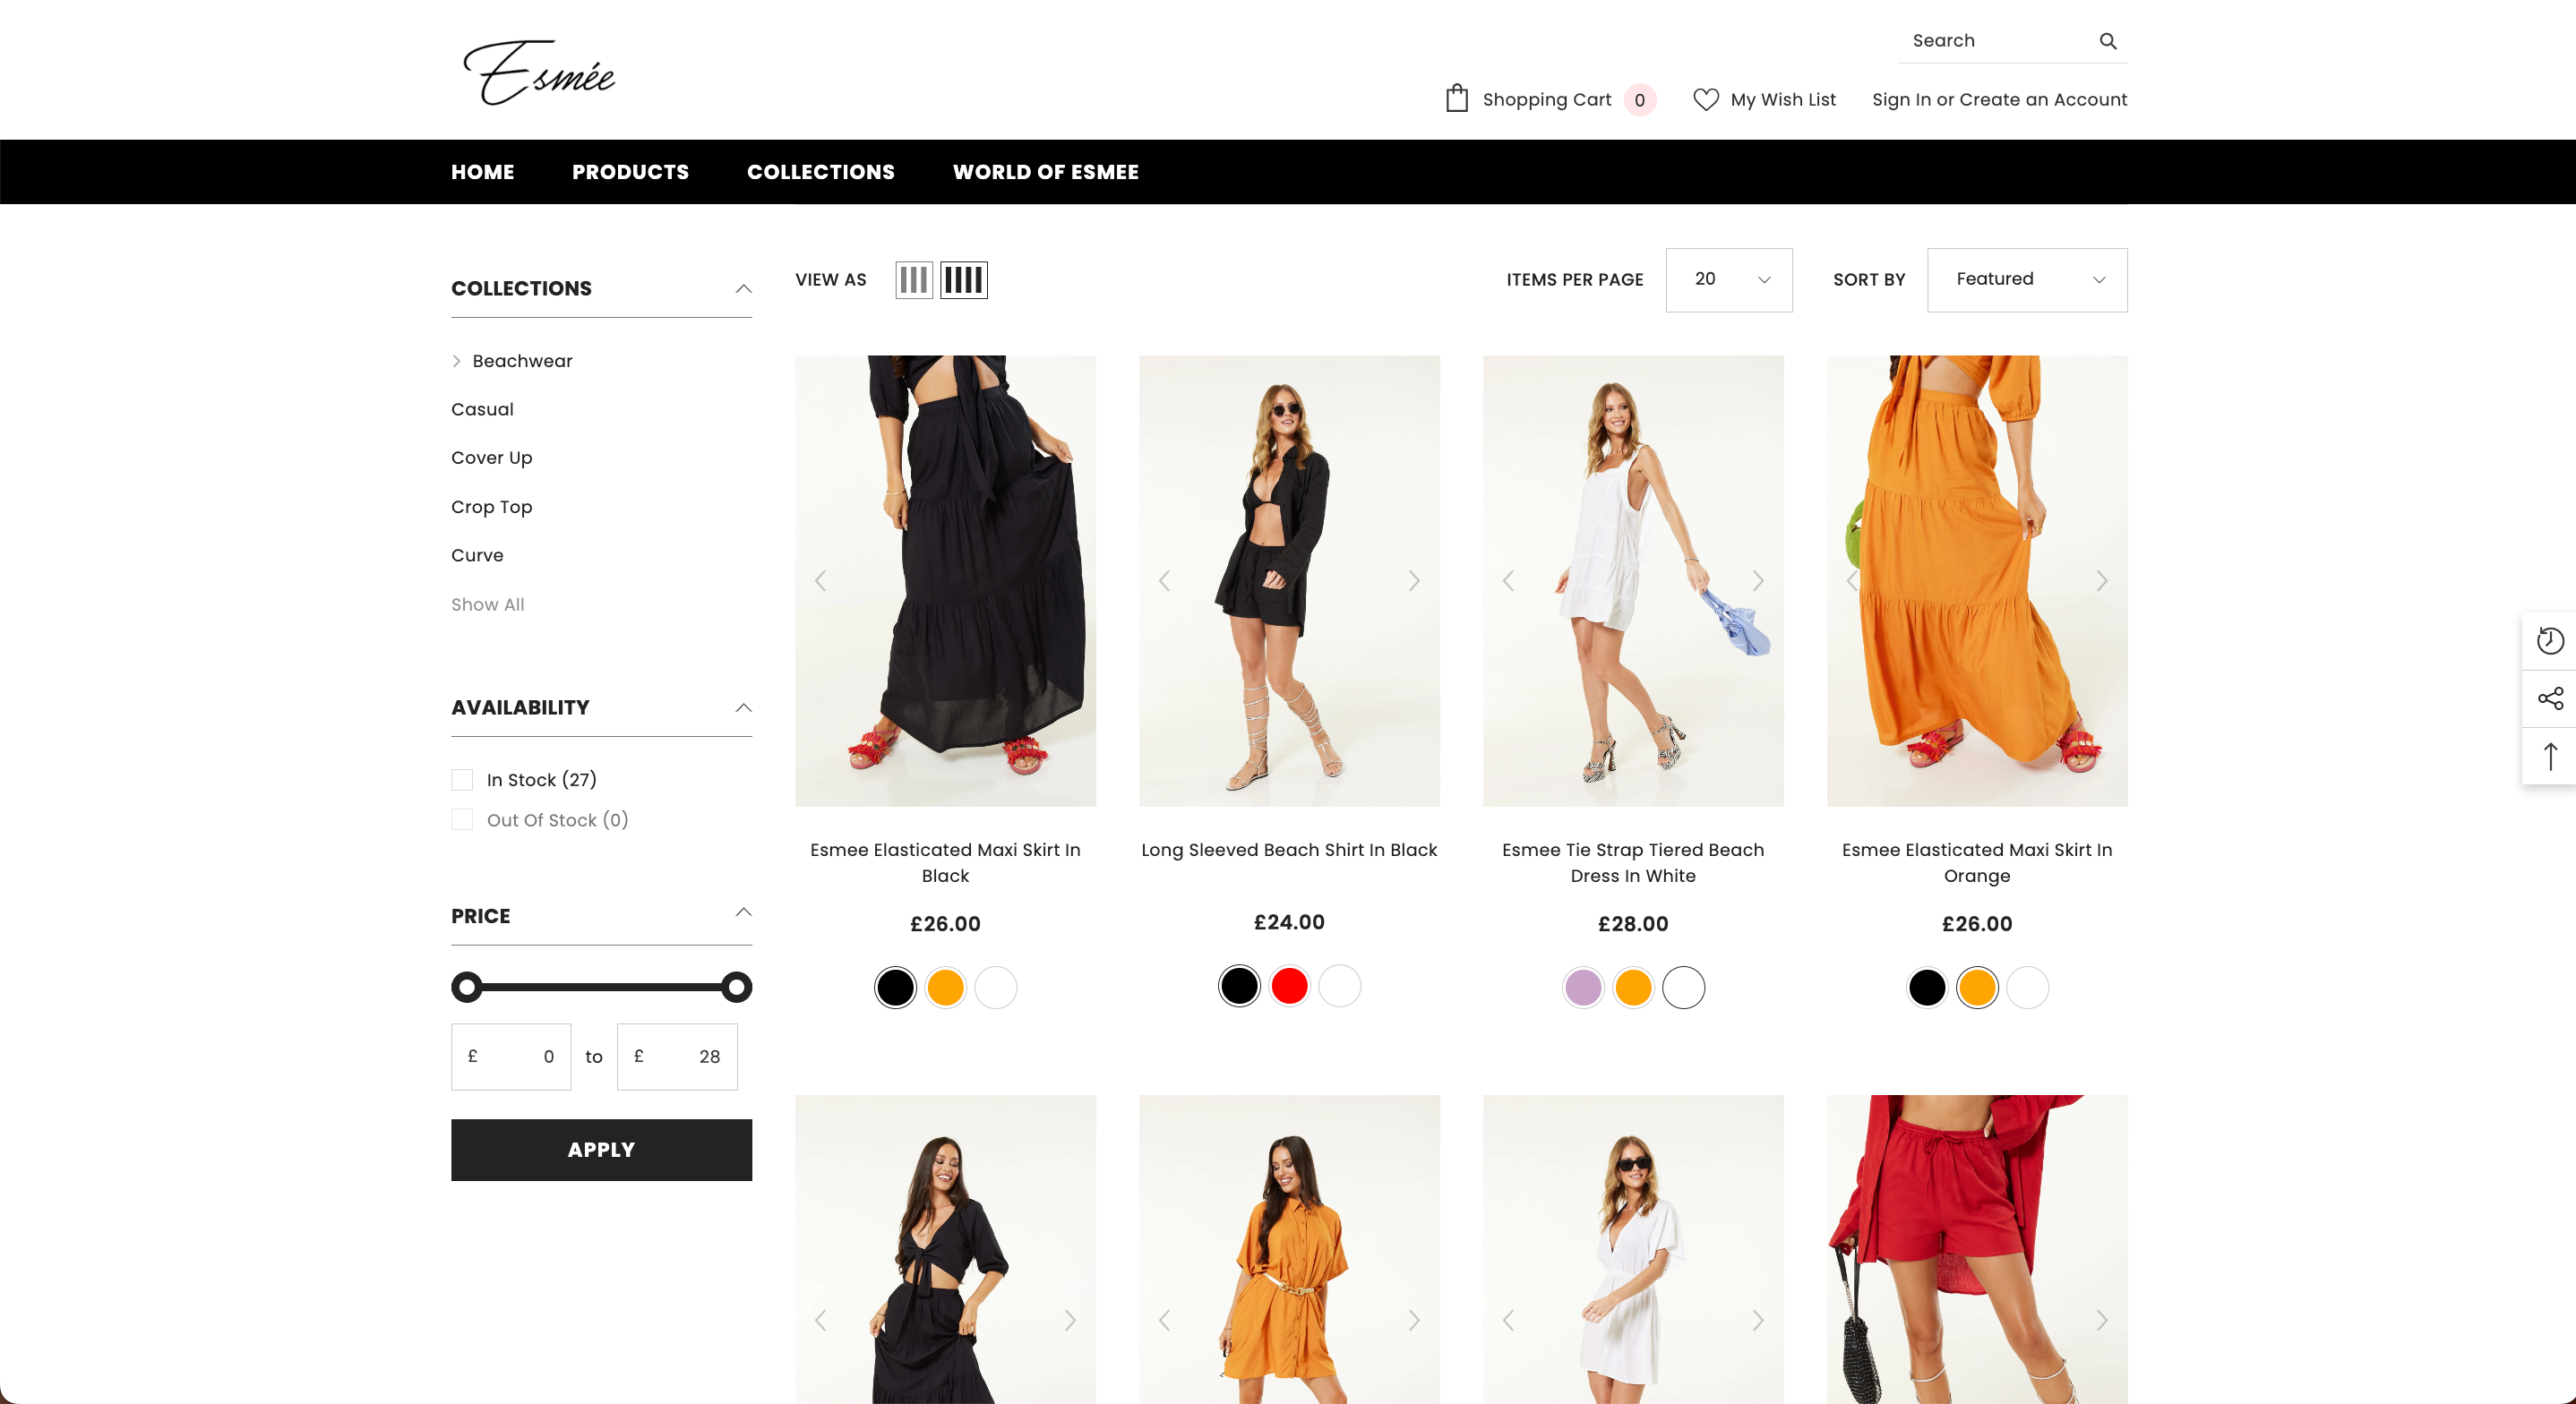The image size is (2576, 1404).
Task: Select black swatch for Long Sleeved Beach Shirt
Action: (1239, 985)
